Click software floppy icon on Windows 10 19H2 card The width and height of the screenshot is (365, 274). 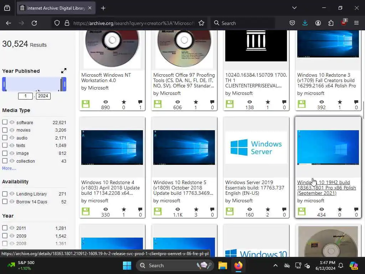point(302,211)
